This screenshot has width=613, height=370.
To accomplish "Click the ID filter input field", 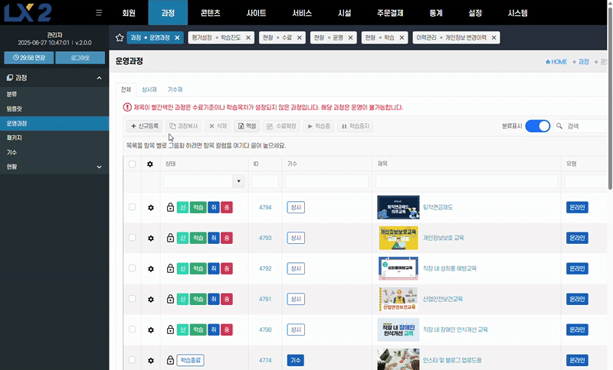I will (x=265, y=181).
